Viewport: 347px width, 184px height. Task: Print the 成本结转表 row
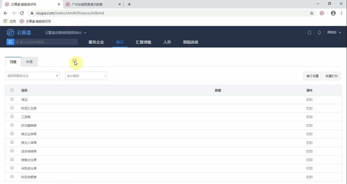[x=309, y=151]
